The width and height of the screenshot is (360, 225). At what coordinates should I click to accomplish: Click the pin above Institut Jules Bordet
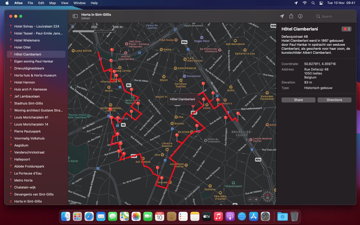[x=112, y=50]
